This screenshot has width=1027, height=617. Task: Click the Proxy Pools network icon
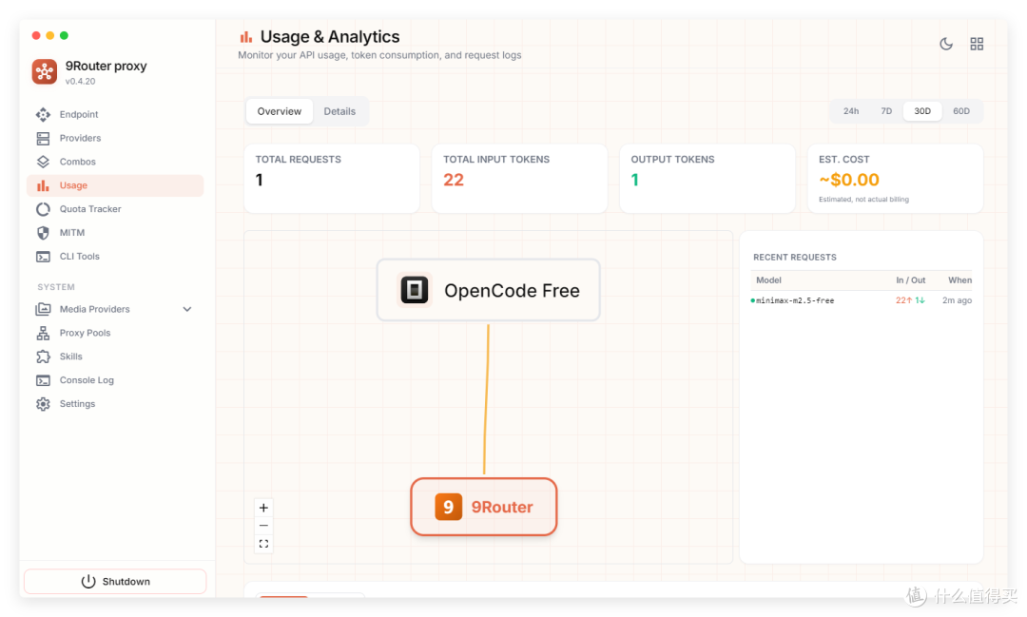43,333
